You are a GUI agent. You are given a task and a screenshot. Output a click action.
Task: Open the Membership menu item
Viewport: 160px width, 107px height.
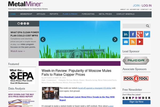pos(26,14)
